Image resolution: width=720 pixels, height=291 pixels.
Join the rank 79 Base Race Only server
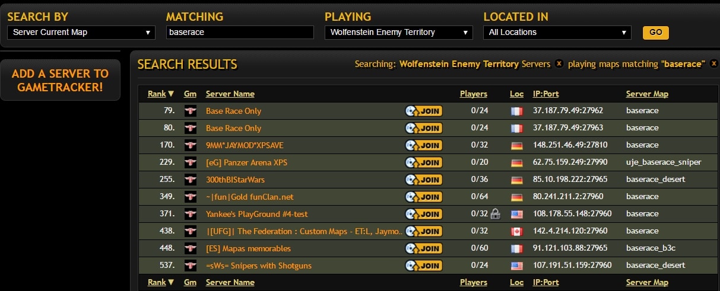pyautogui.click(x=423, y=111)
